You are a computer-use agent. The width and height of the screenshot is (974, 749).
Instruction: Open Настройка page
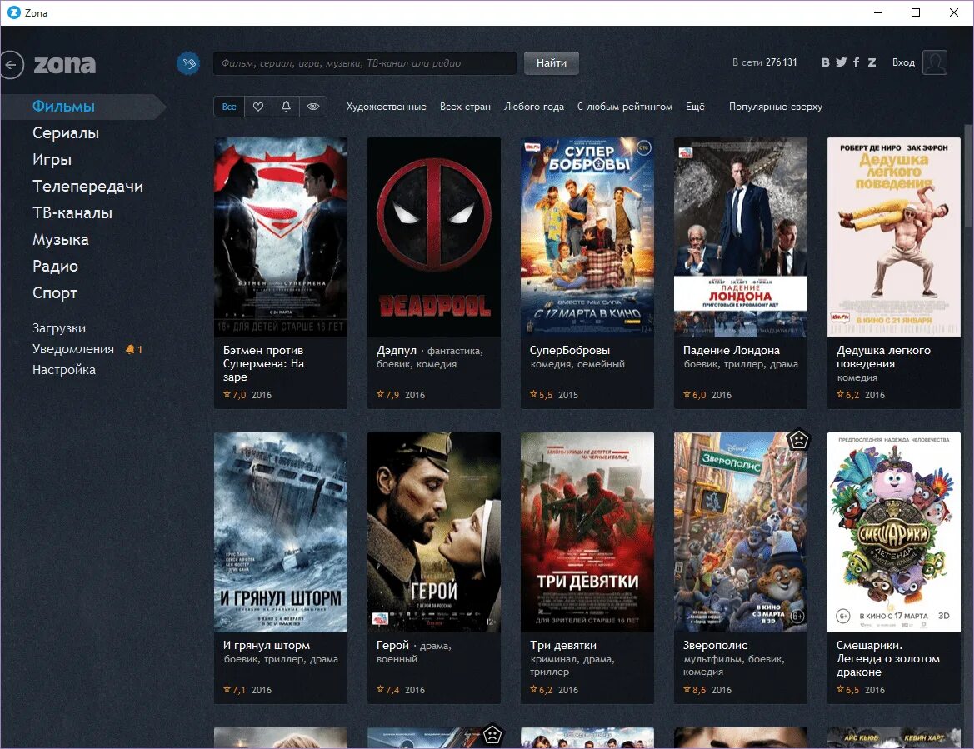pos(64,370)
